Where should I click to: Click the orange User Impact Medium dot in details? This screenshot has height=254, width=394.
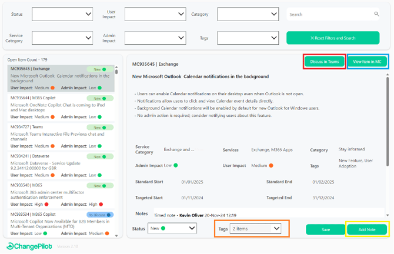click(271, 166)
